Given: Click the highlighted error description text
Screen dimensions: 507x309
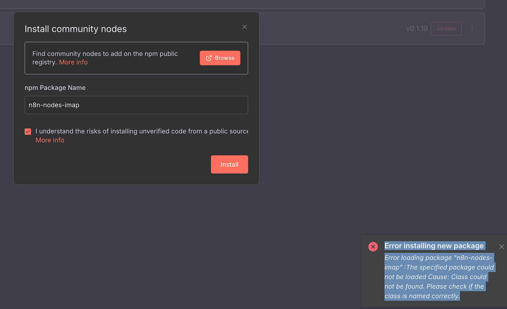Looking at the screenshot, I should pyautogui.click(x=437, y=277).
